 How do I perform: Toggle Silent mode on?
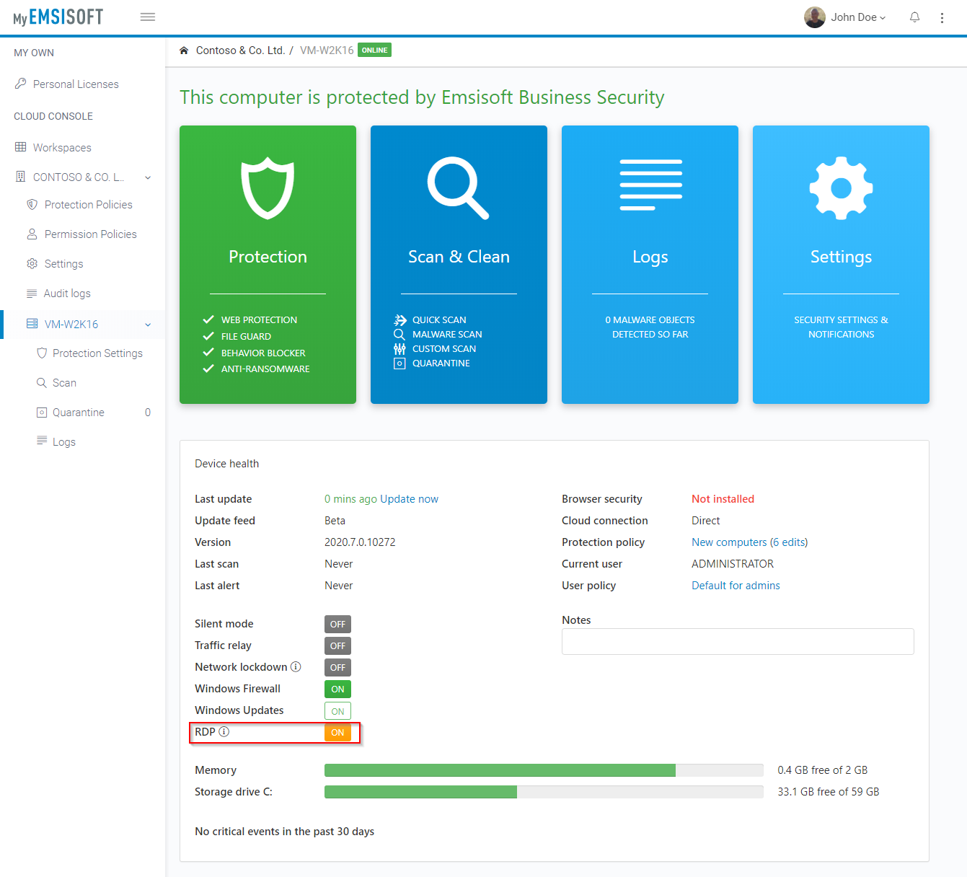pyautogui.click(x=337, y=624)
